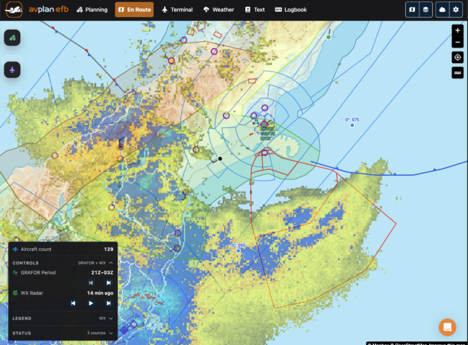Viewport: 468px width, 345px height.
Task: Open the map layers stack icon
Action: click(426, 10)
